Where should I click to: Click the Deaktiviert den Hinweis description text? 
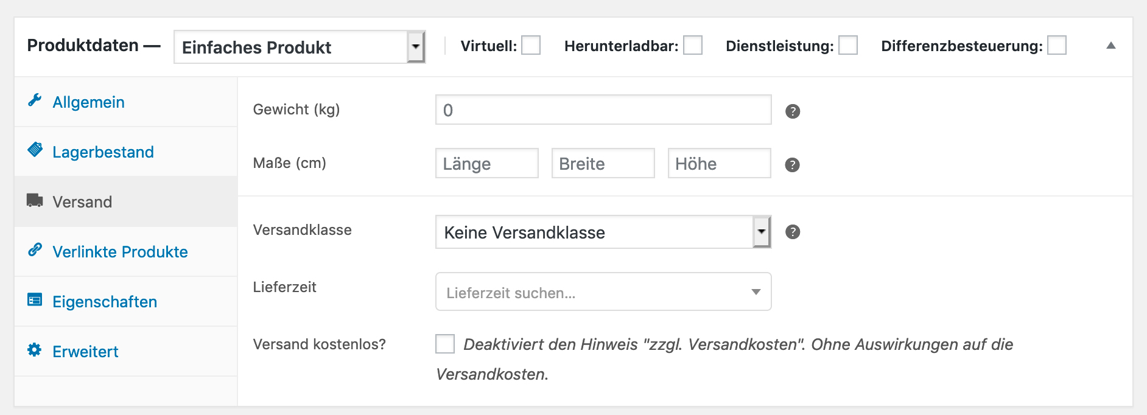[724, 359]
